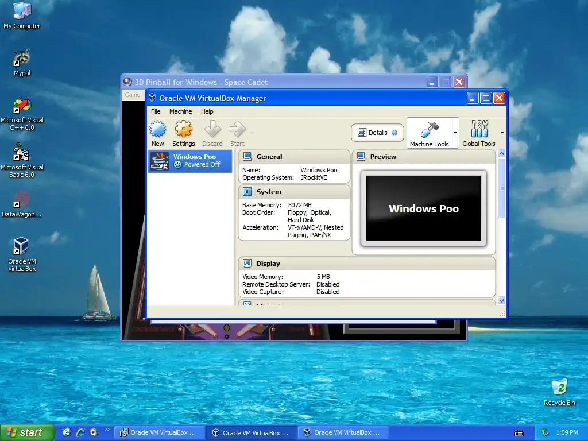This screenshot has width=588, height=441.
Task: Click the details scrollbar down arrow
Action: (x=501, y=301)
